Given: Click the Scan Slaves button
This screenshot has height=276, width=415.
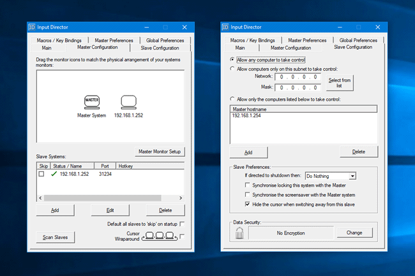Looking at the screenshot, I should click(x=54, y=237).
